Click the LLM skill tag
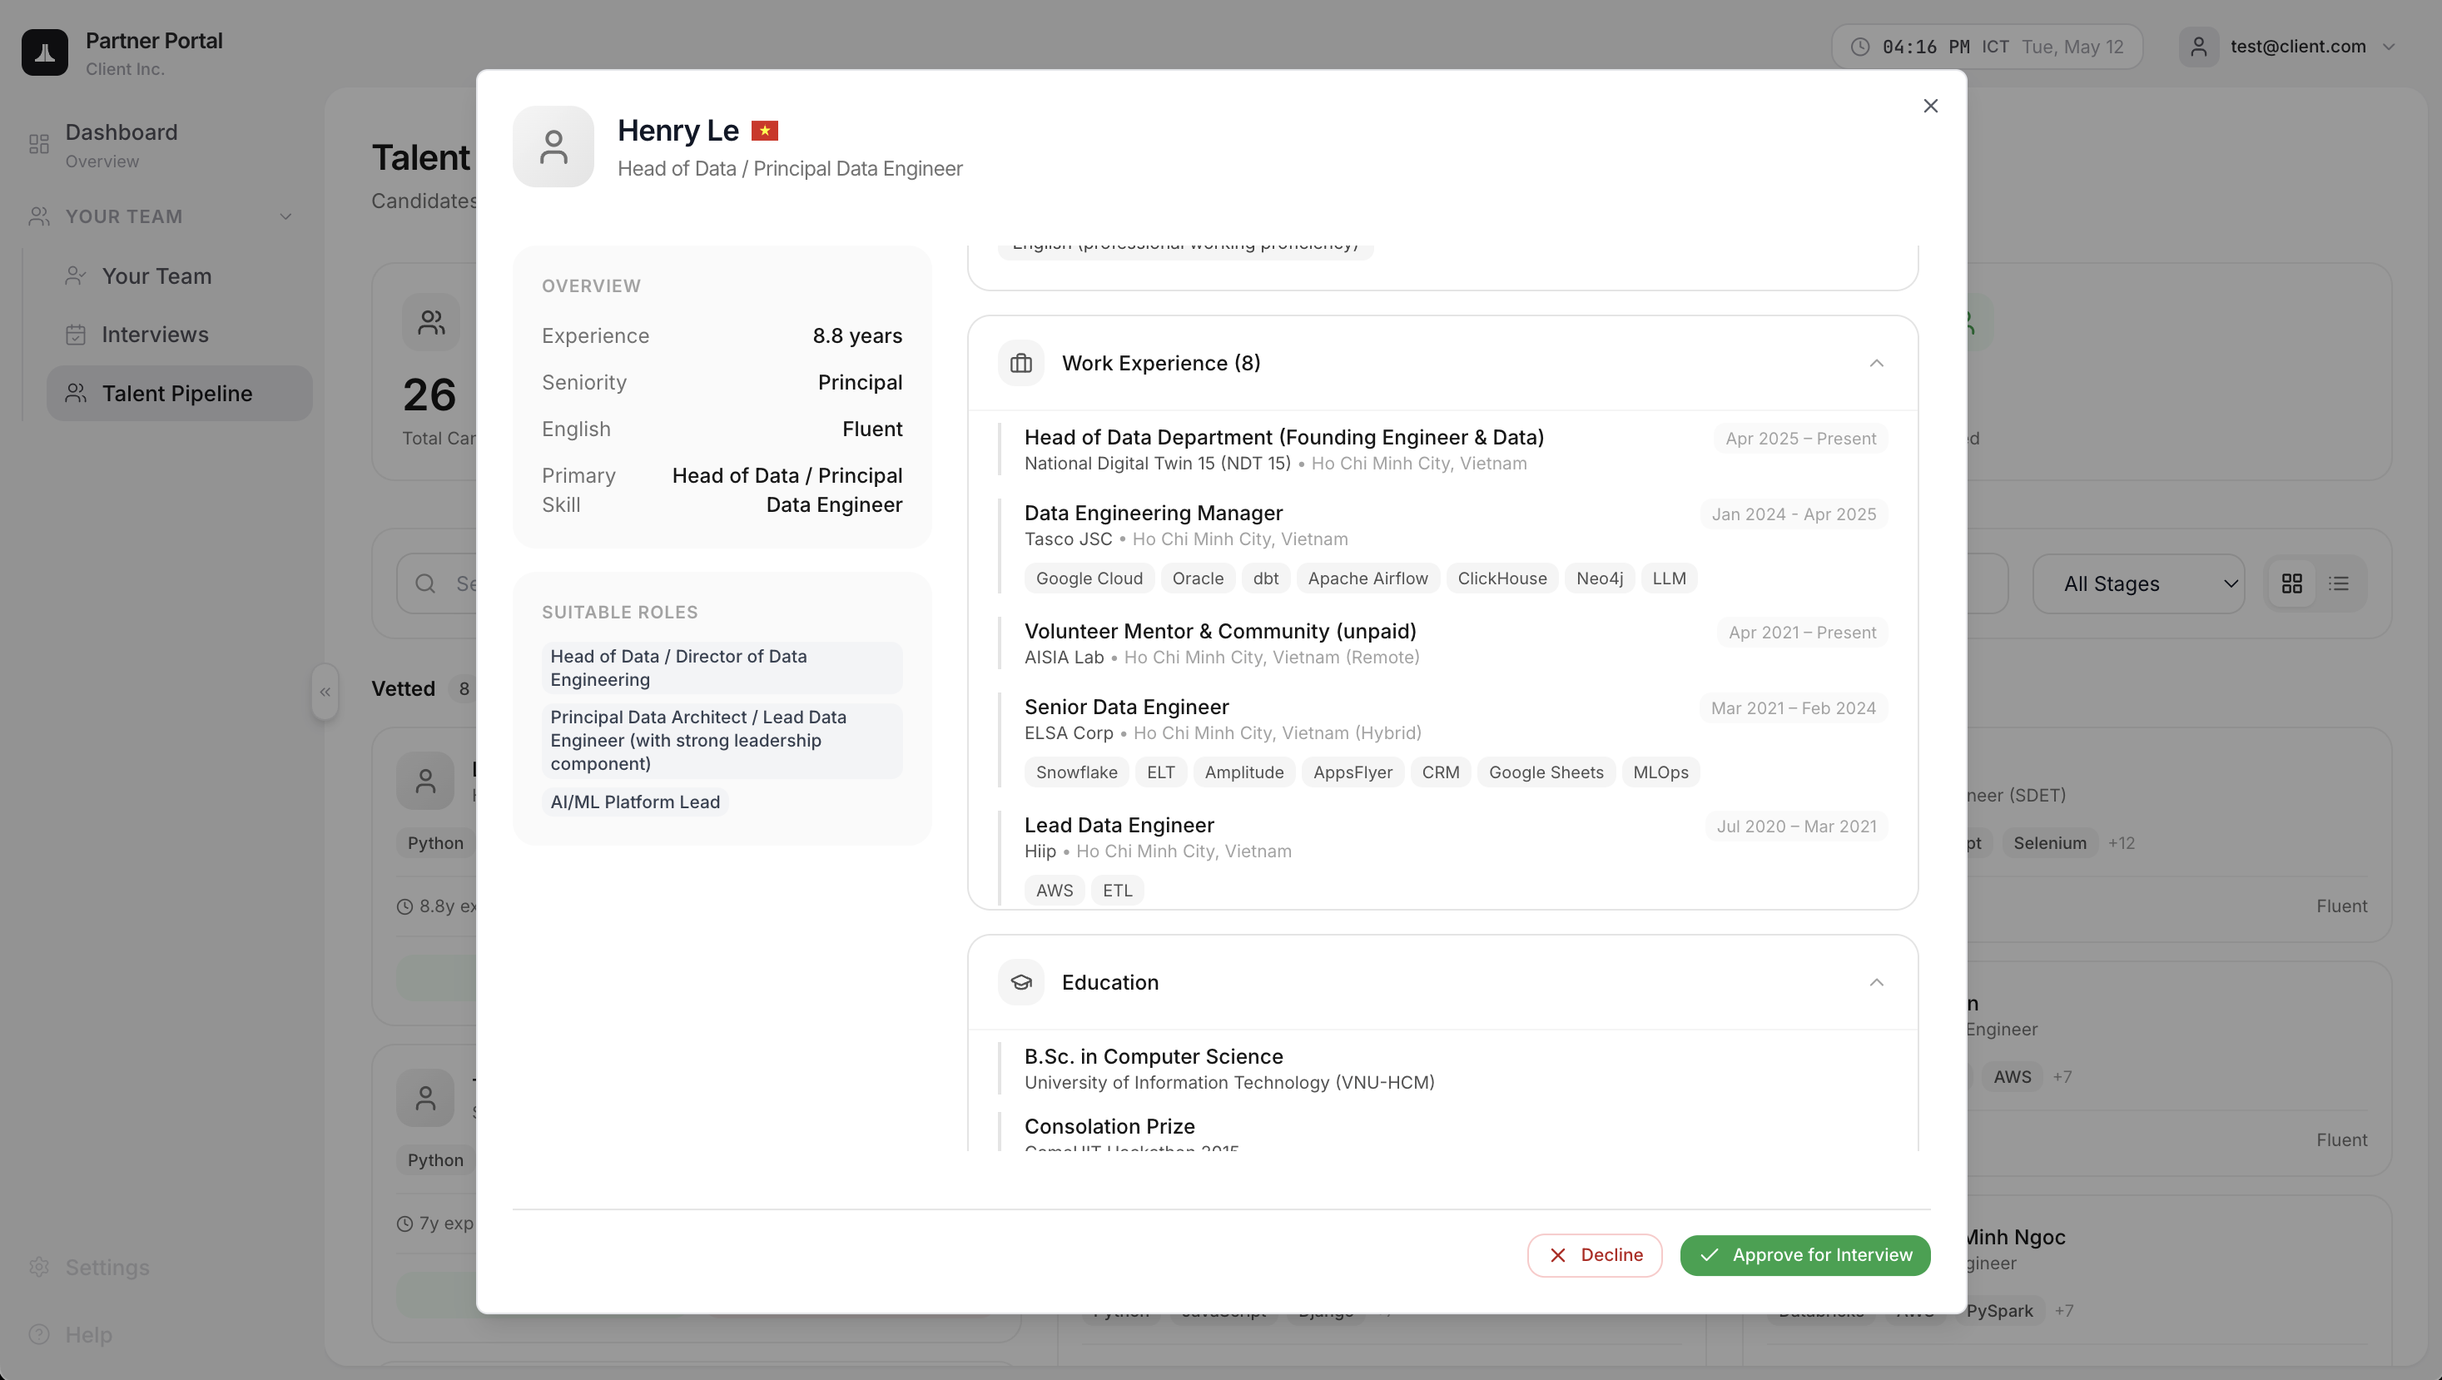The image size is (2442, 1380). [x=1669, y=578]
